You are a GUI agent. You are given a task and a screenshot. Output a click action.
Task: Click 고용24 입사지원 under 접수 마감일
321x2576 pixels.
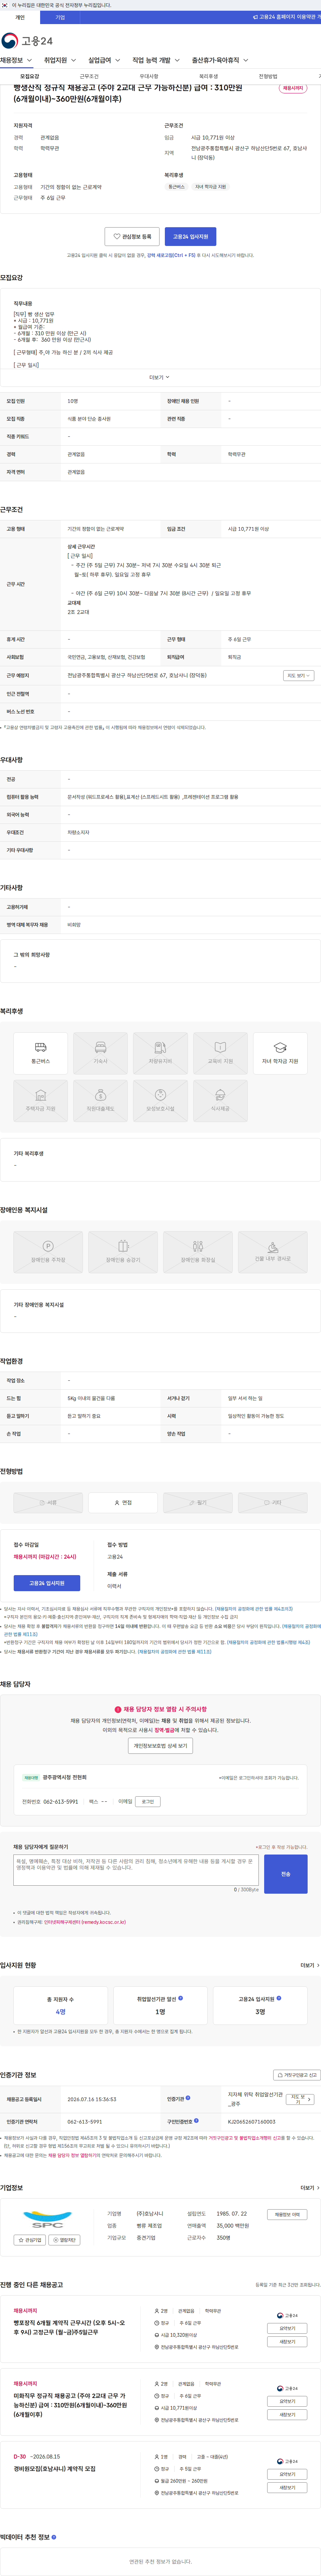click(47, 1583)
